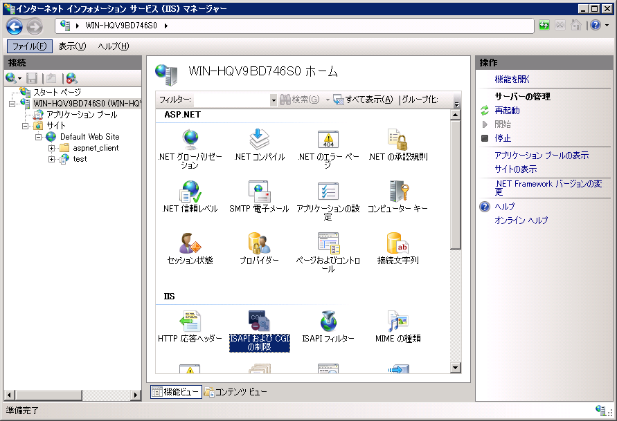Click 再起動 to restart the server
This screenshot has height=421, width=617.
[507, 111]
